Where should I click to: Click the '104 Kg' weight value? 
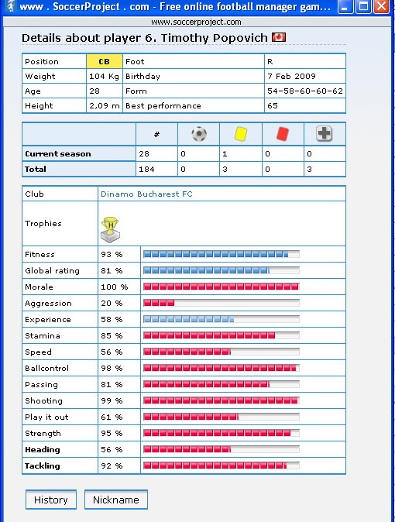(x=104, y=76)
